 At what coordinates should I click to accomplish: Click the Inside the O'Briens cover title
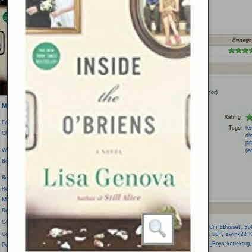109,96
